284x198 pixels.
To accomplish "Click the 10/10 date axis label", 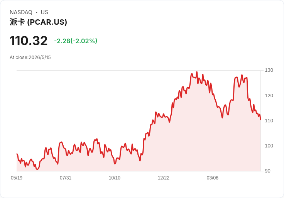I will (x=115, y=178).
